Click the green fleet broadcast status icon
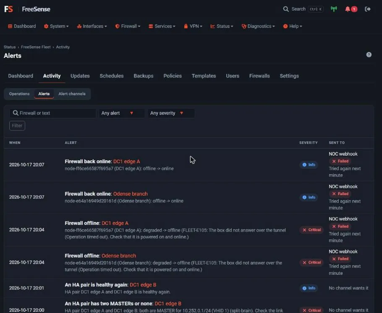The width and height of the screenshot is (382, 313). coord(334,9)
